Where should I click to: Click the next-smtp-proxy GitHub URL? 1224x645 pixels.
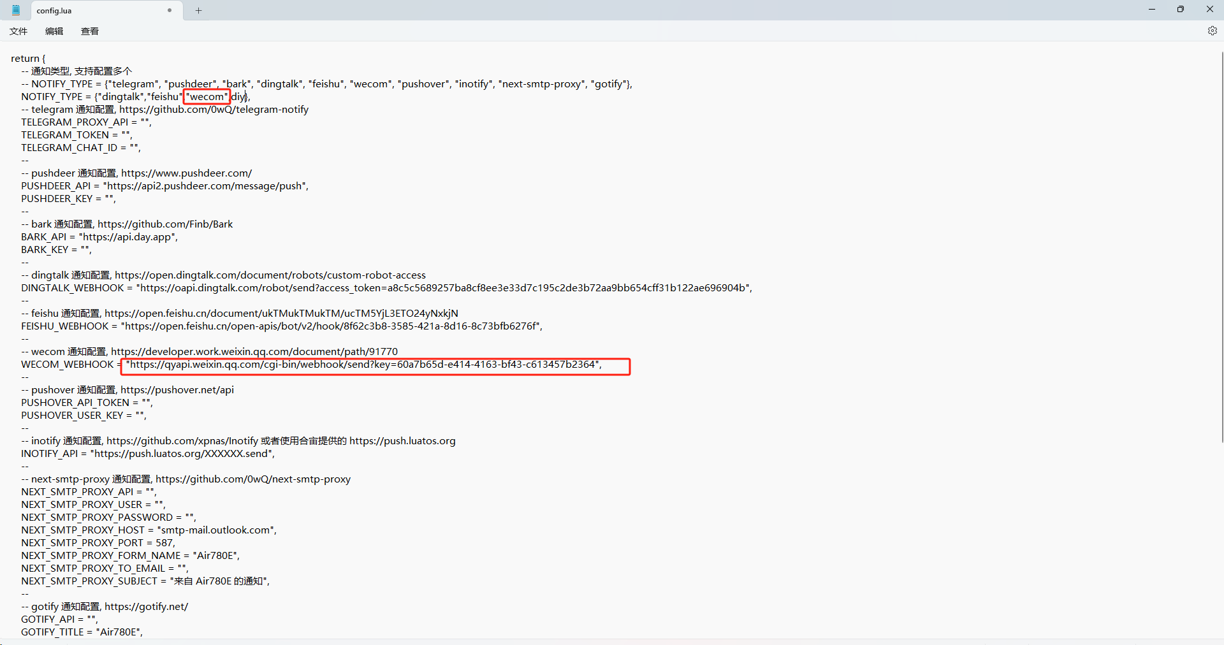pos(253,479)
